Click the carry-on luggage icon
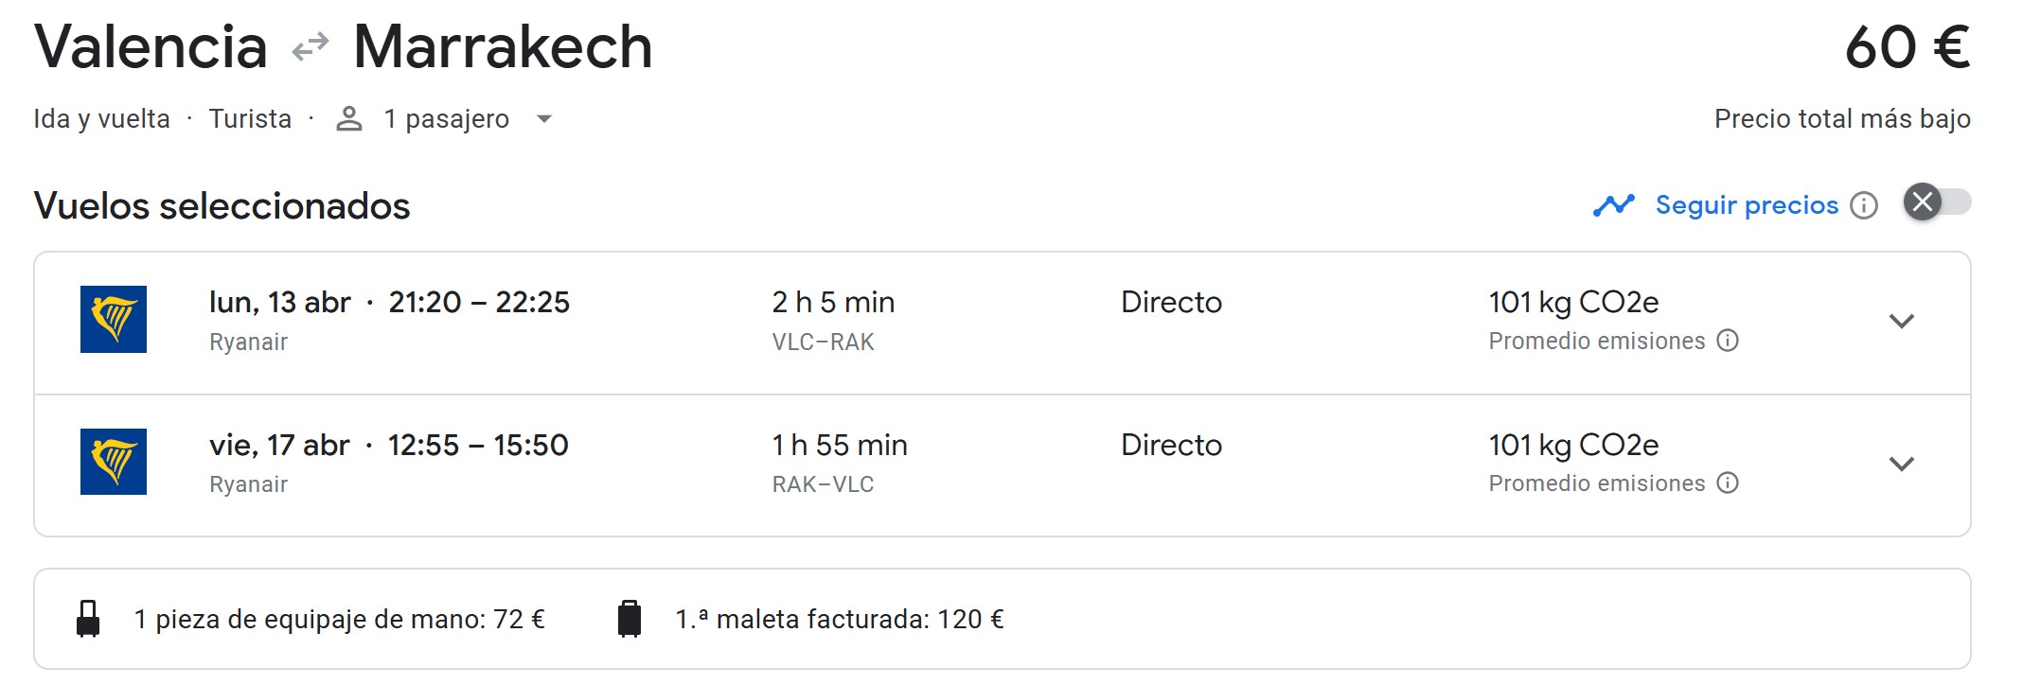2041x685 pixels. coord(88,619)
